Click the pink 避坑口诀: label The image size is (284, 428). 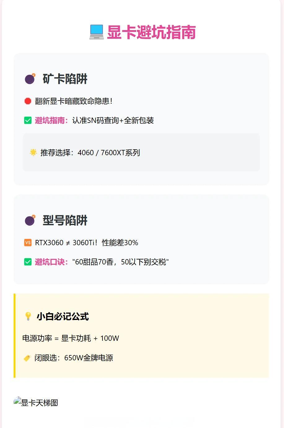[51, 262]
